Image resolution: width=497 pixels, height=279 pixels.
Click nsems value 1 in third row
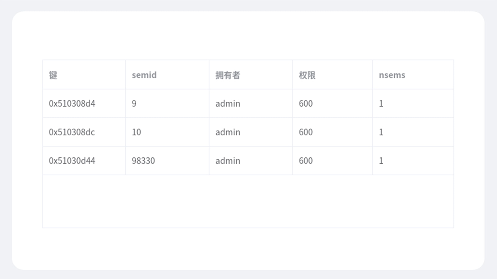381,161
